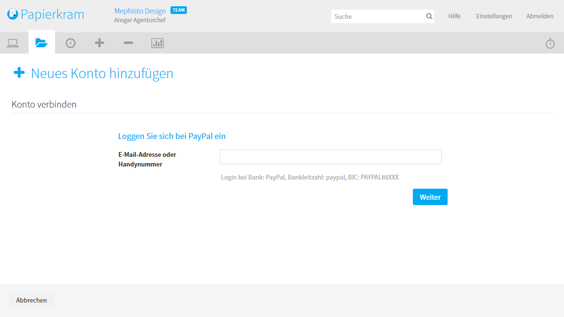
Task: Open the bar chart reports icon
Action: (x=157, y=43)
